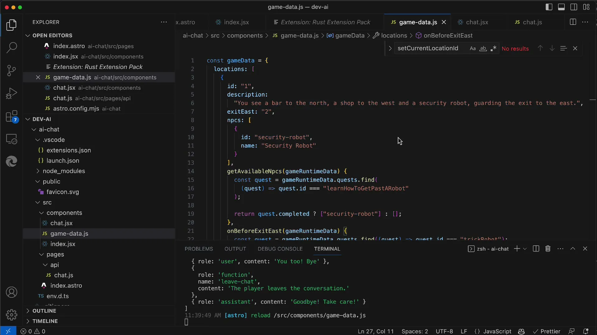
Task: Open Run and Debug view
Action: 12,93
